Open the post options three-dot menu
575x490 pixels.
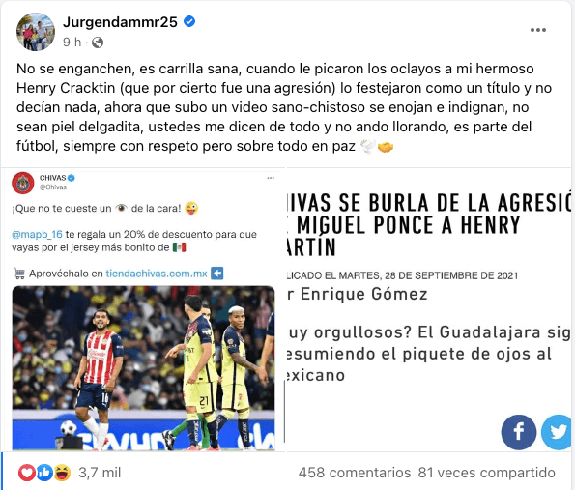click(538, 30)
